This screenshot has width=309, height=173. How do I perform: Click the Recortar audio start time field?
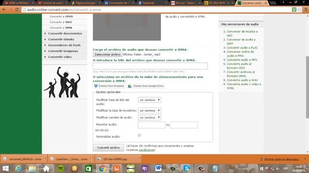pyautogui.click(x=152, y=125)
